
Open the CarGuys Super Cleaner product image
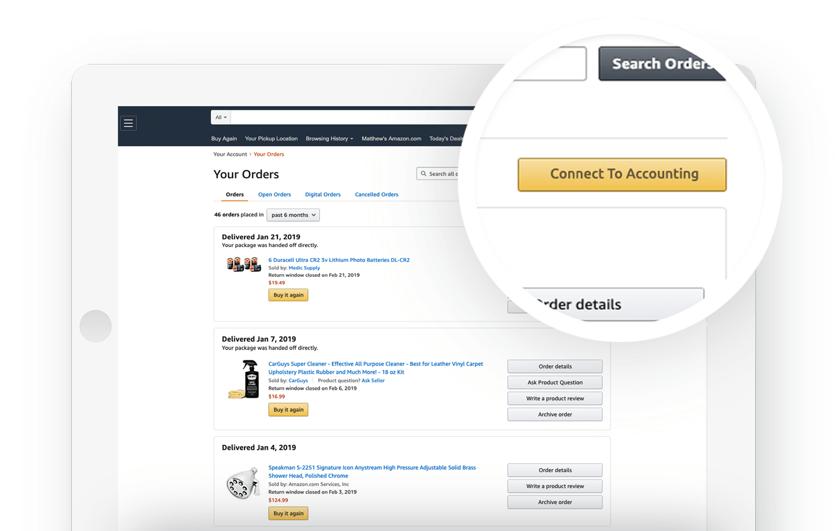pos(244,380)
